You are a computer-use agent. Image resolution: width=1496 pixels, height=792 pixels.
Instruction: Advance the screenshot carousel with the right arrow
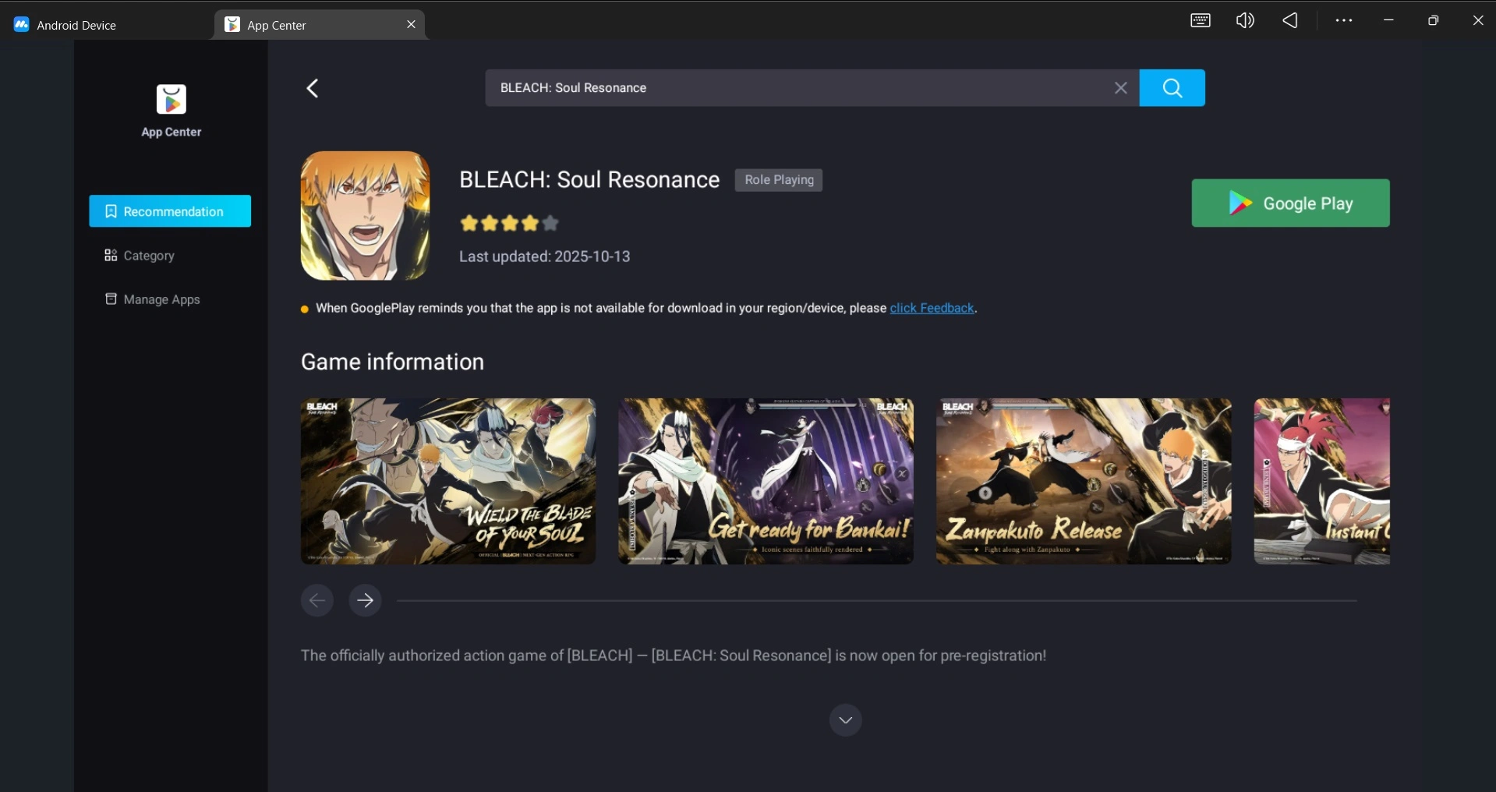[x=363, y=600]
